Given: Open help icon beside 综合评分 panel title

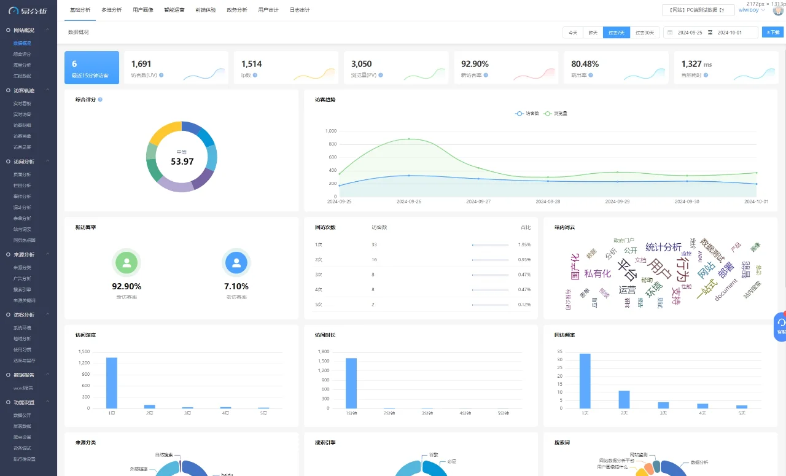Looking at the screenshot, I should 100,99.
